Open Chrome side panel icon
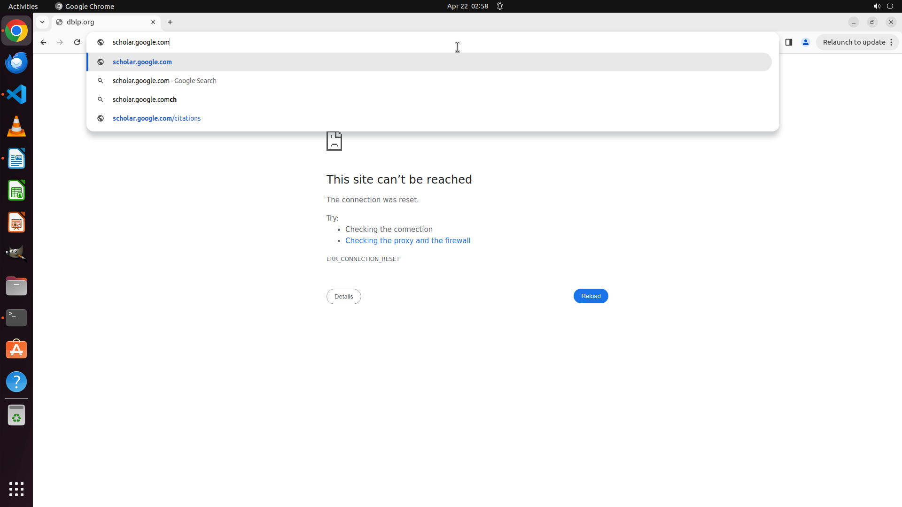This screenshot has height=507, width=902. [789, 42]
